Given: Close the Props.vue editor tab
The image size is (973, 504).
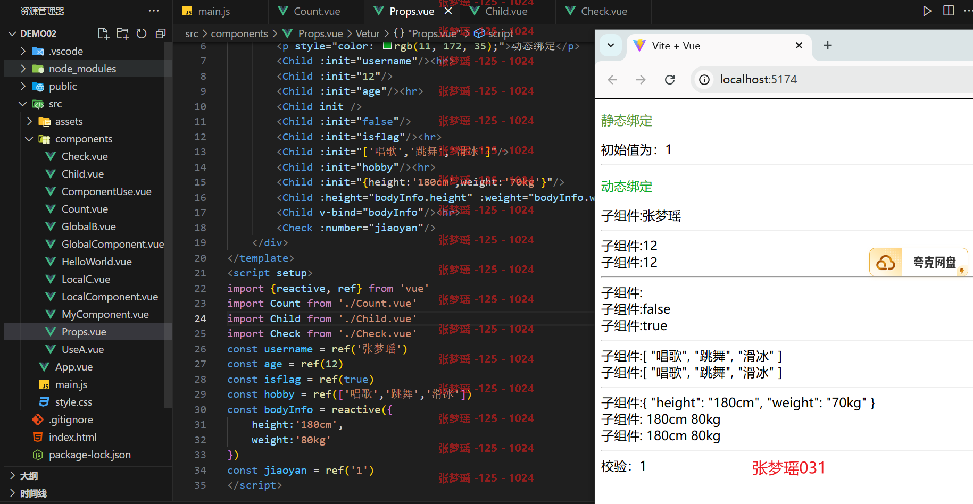Looking at the screenshot, I should coord(448,11).
